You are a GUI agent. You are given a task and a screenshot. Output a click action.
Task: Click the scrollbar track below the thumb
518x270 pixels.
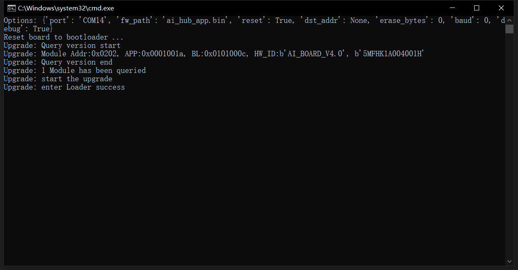tap(509, 145)
